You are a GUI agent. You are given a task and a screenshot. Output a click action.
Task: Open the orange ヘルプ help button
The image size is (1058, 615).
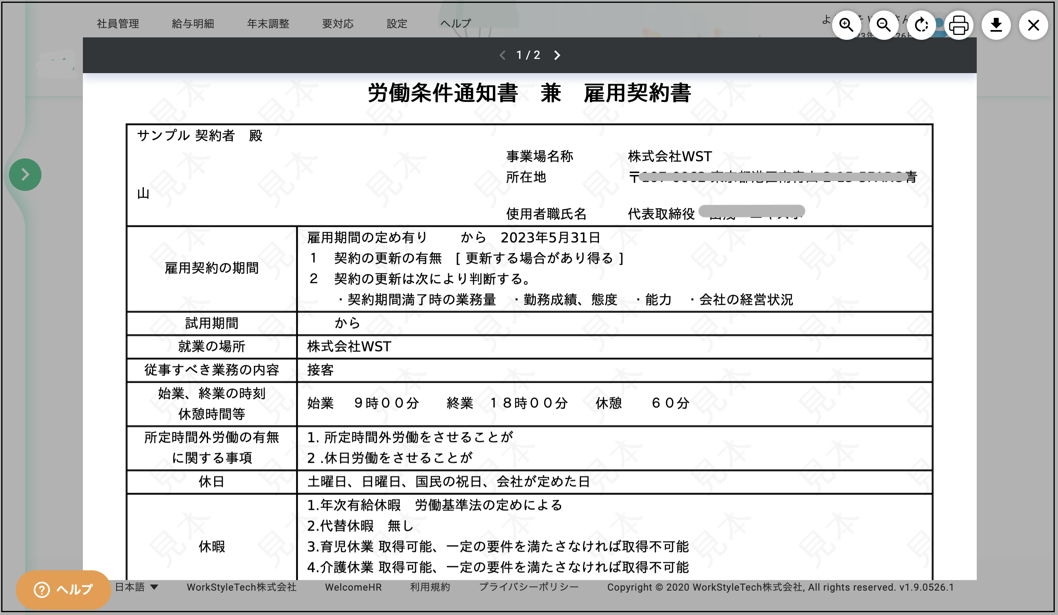pyautogui.click(x=63, y=589)
